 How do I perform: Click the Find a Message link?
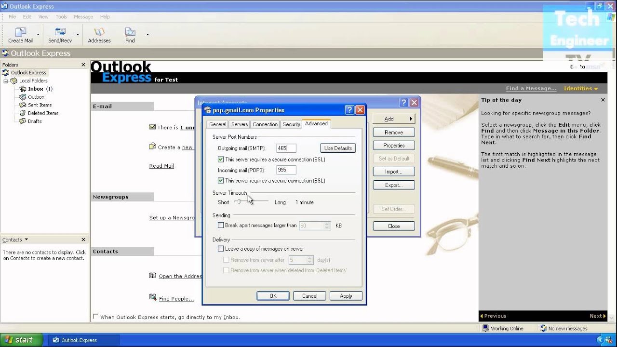531,89
